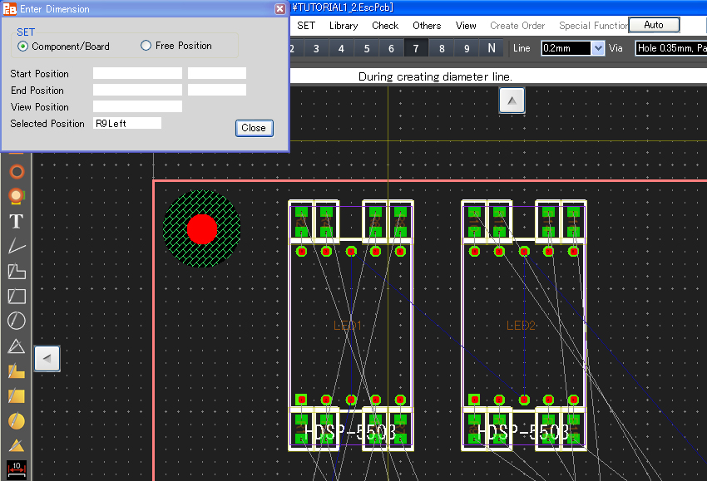Click the Start Position first field
Viewport: 707px width, 481px height.
pos(137,73)
